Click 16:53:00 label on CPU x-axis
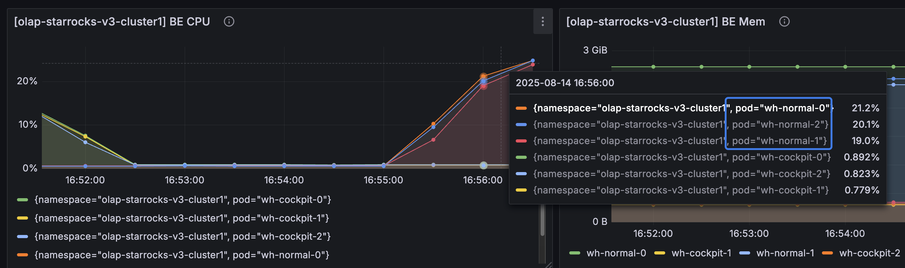The width and height of the screenshot is (905, 268). [184, 180]
